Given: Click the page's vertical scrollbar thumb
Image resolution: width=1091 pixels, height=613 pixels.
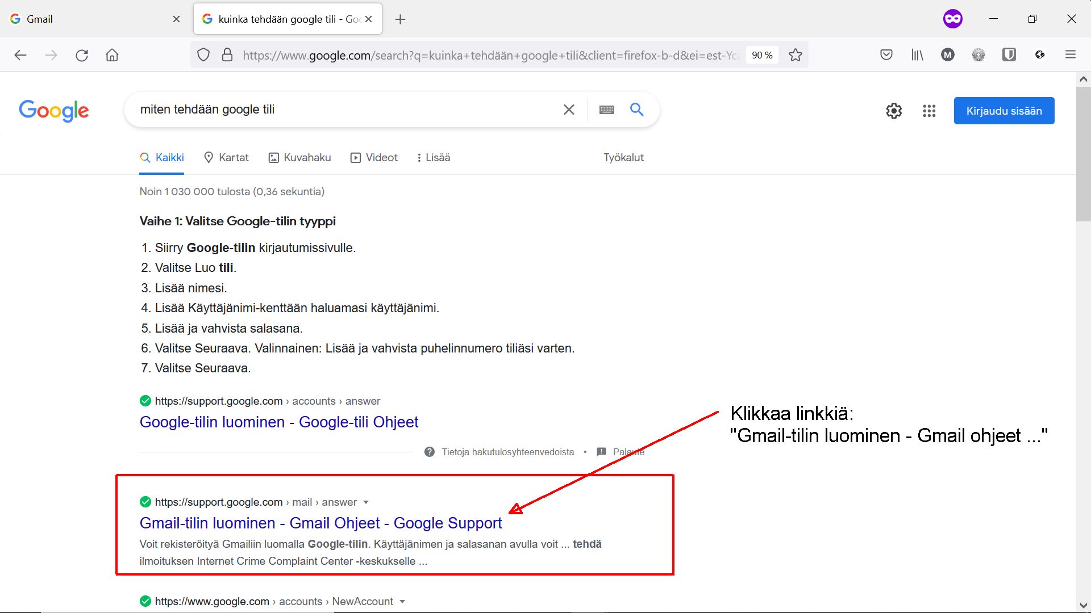Looking at the screenshot, I should click(x=1083, y=153).
